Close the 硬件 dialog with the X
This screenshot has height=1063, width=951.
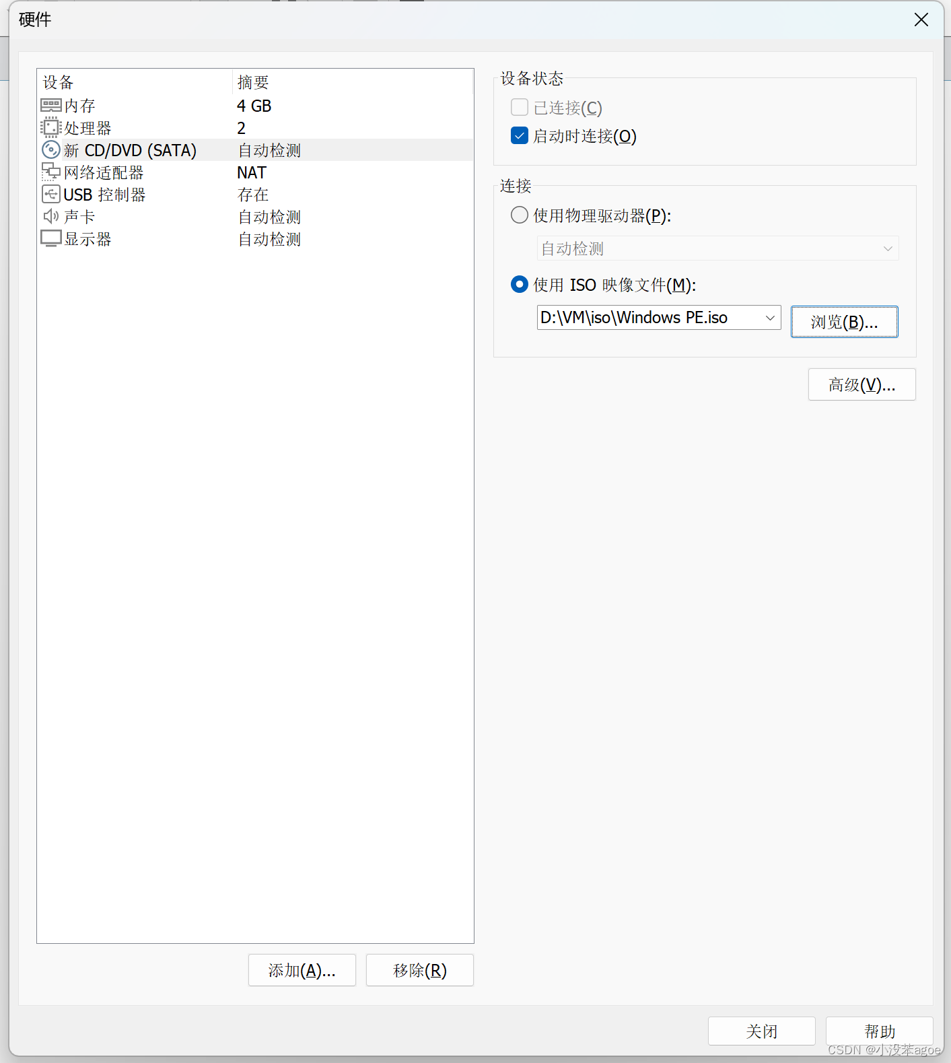(921, 20)
